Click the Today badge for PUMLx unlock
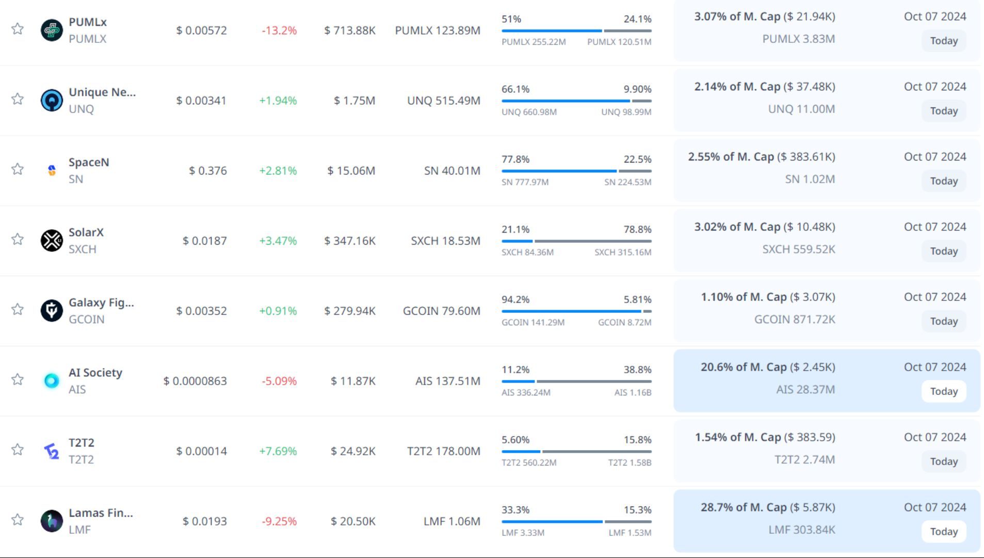The width and height of the screenshot is (984, 558). pos(943,41)
